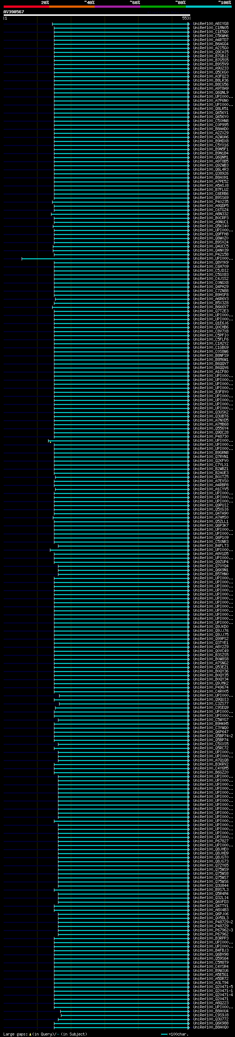Open the UniRef100_C5KWH6 hit label
235x1037 pixels.
point(211,36)
